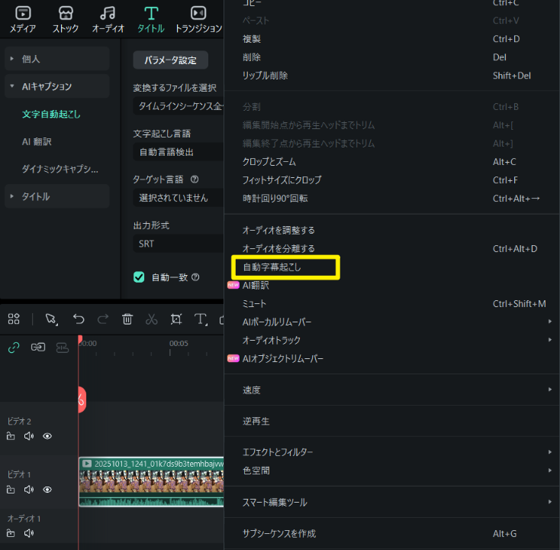The width and height of the screenshot is (560, 550).
Task: Select the pointer selection tool
Action: (x=51, y=319)
